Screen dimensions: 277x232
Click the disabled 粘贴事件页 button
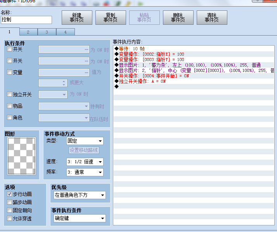point(144,18)
